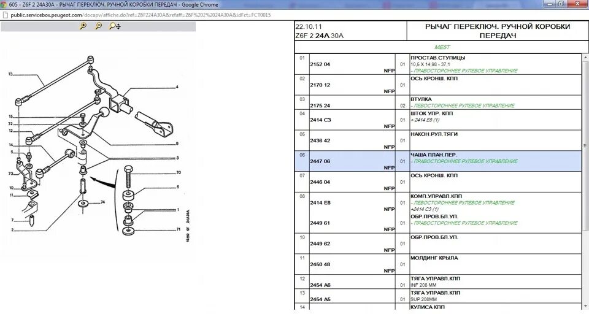The height and width of the screenshot is (314, 589).
Task: Click the zoom in magnifier icon
Action: coord(83,26)
